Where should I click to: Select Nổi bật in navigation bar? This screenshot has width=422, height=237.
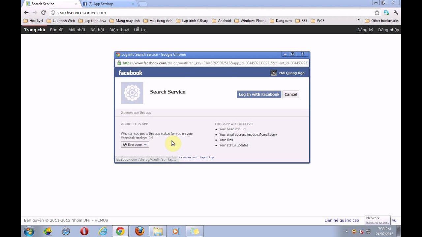coord(97,30)
